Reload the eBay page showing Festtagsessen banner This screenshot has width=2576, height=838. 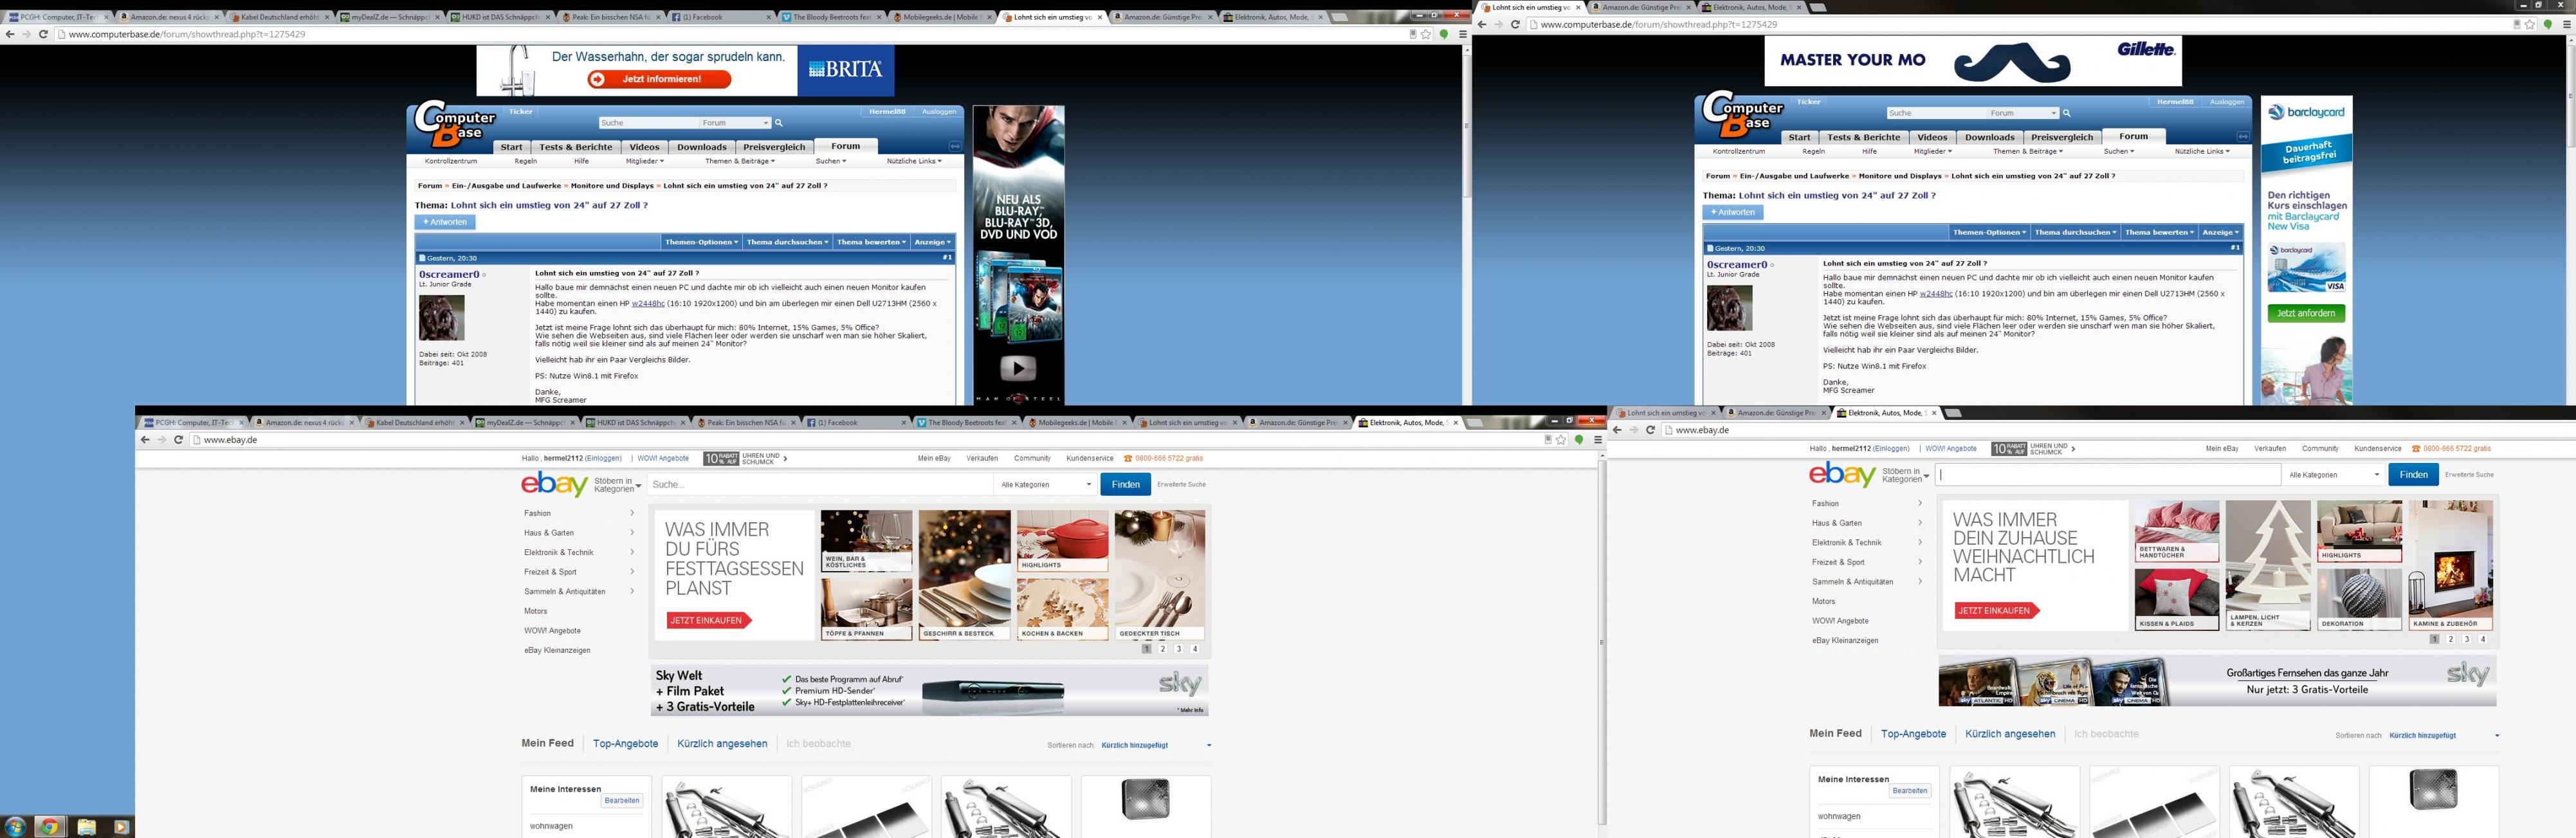178,439
